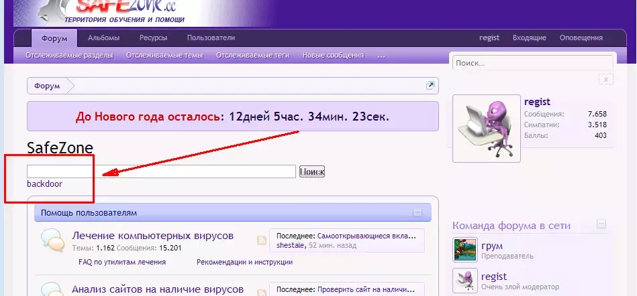Open the Ресурсы tab
The image size is (637, 296).
tap(153, 38)
